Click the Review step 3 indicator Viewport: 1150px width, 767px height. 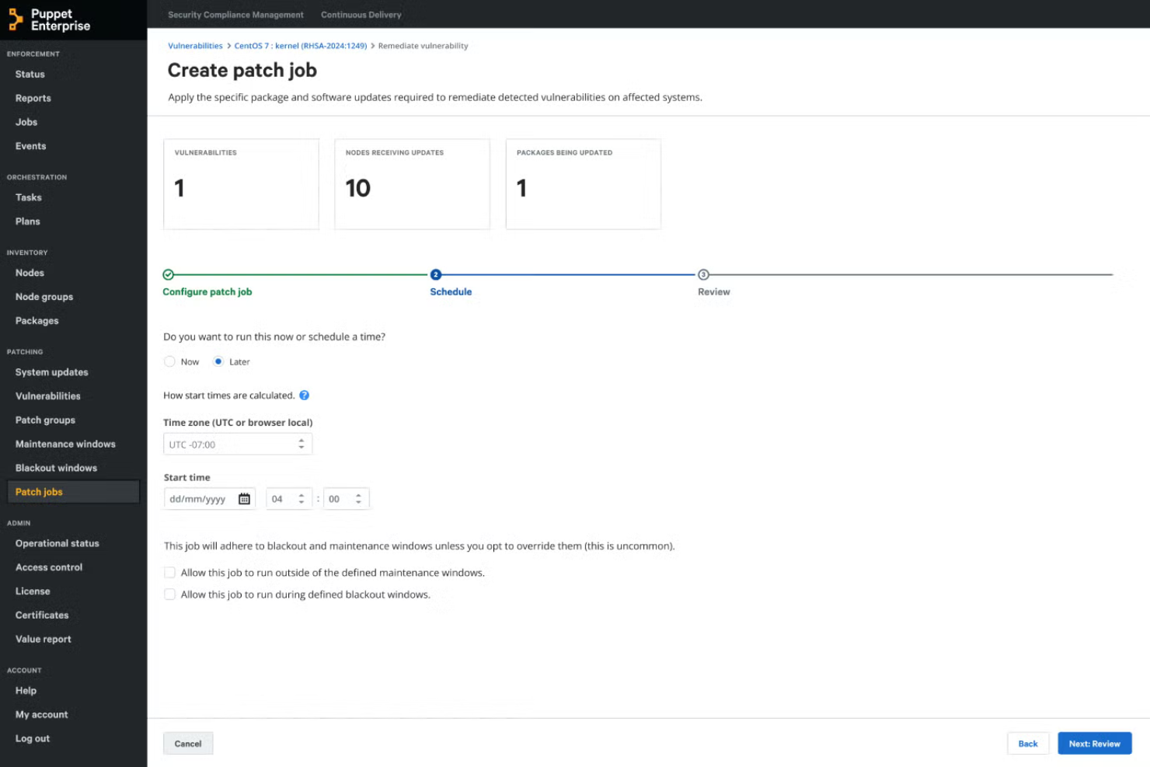[x=702, y=274]
